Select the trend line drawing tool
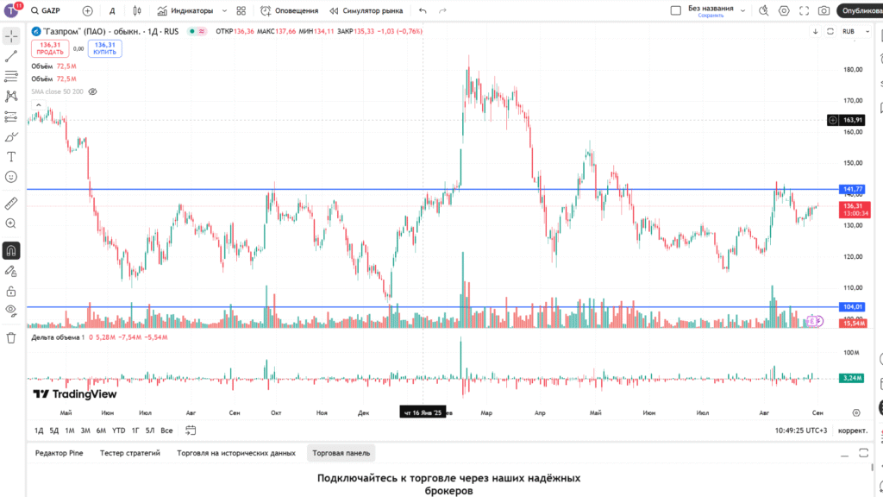 click(11, 56)
